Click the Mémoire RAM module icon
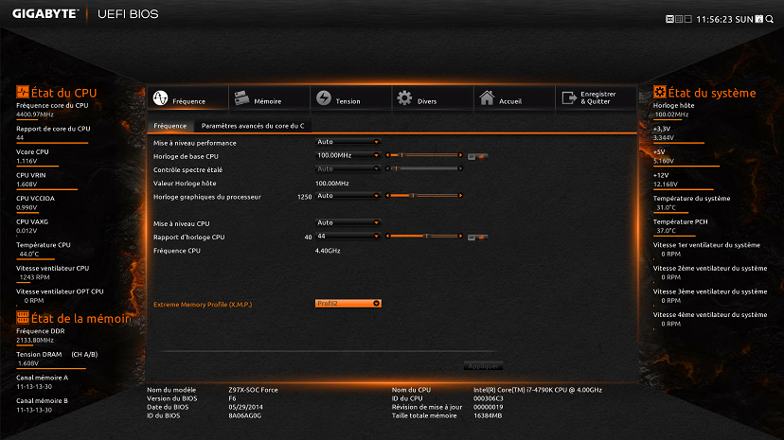 coord(242,97)
